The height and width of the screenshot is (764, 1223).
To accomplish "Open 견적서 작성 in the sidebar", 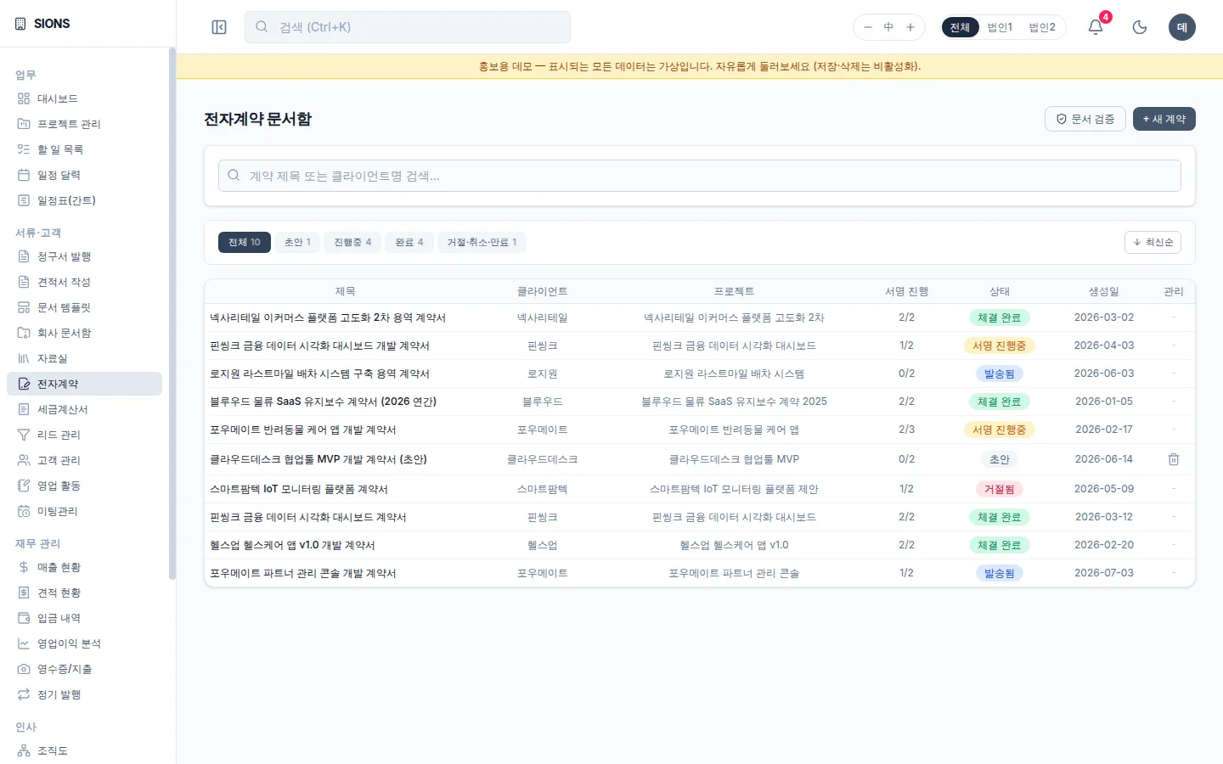I will pos(84,282).
